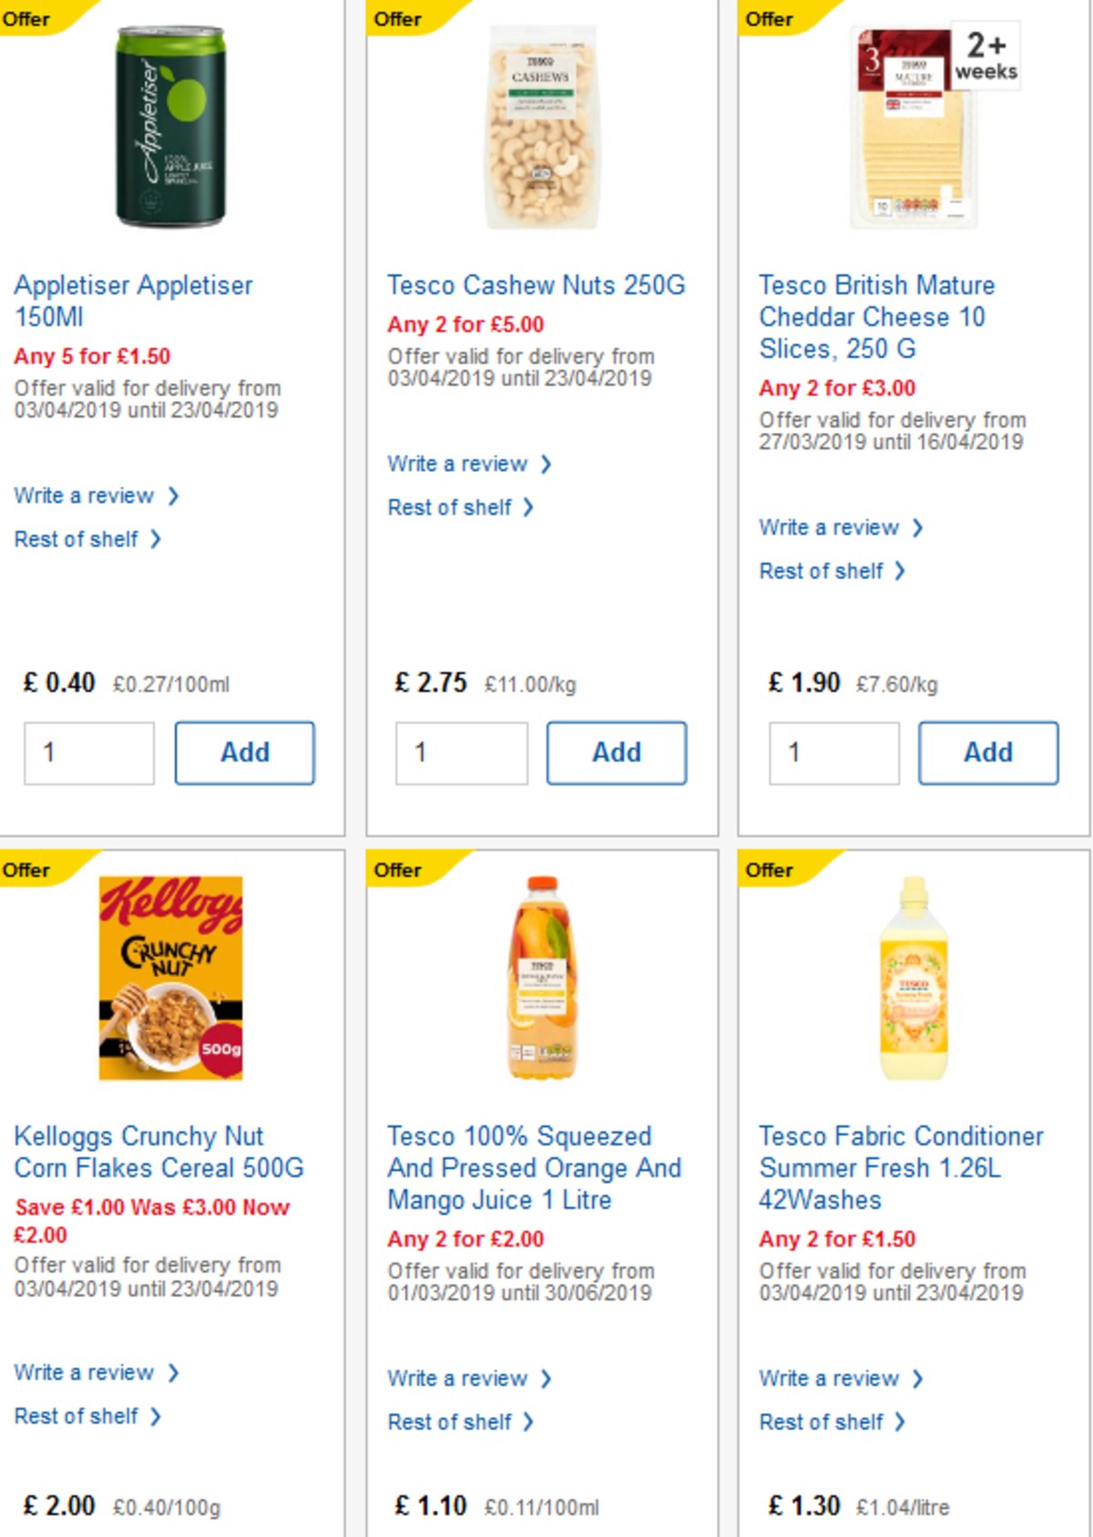
Task: Open Rest of shelf for Cashew Nuts
Action: pyautogui.click(x=453, y=507)
